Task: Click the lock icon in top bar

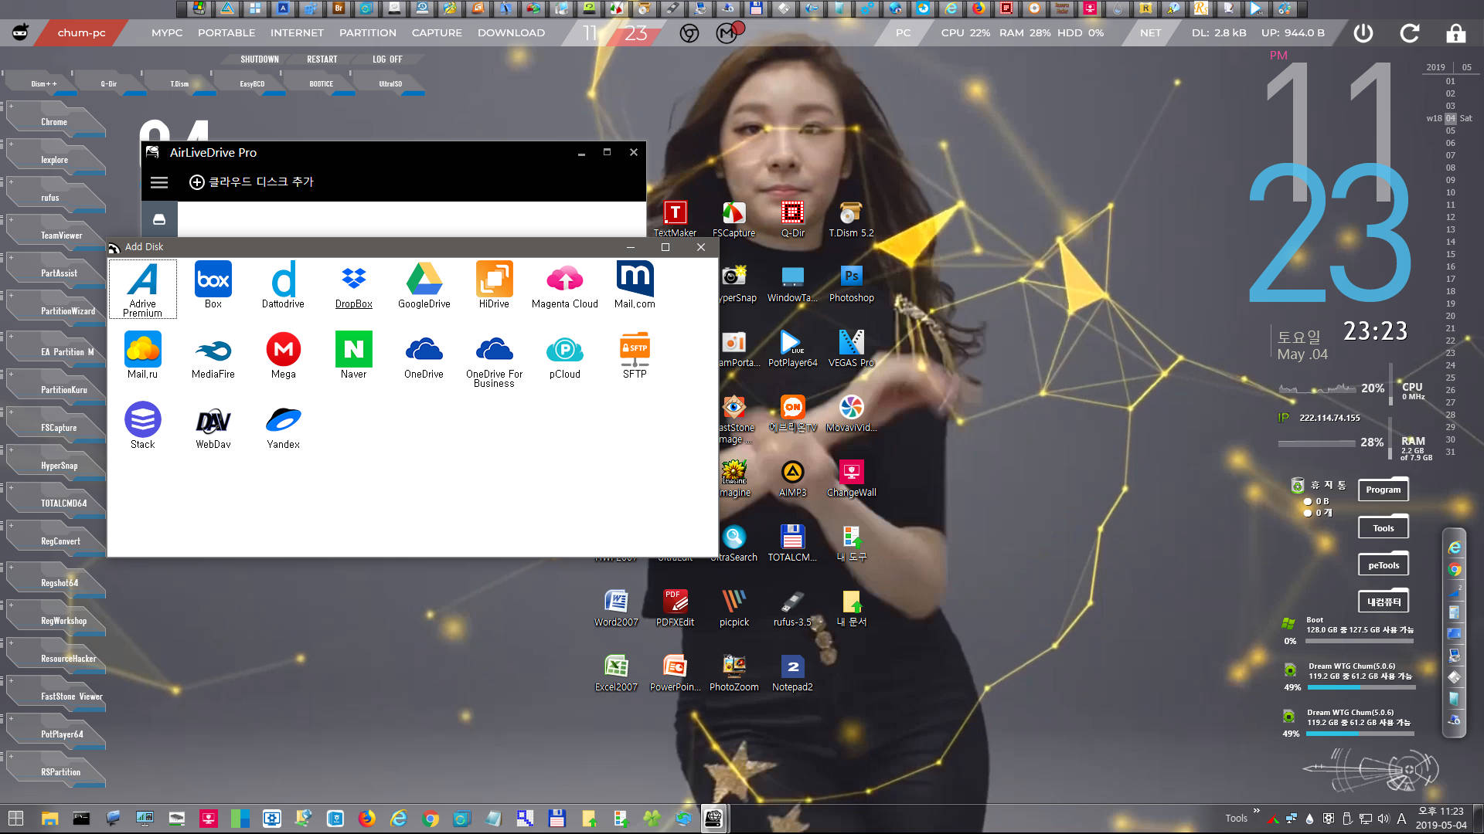Action: (x=1455, y=33)
